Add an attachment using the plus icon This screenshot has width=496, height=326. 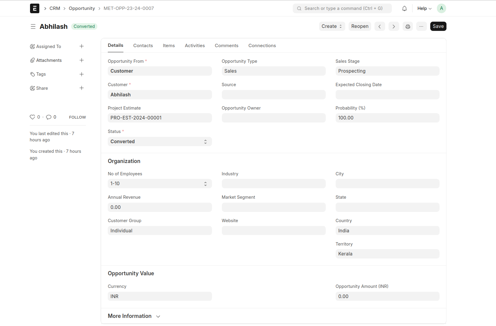(x=81, y=60)
